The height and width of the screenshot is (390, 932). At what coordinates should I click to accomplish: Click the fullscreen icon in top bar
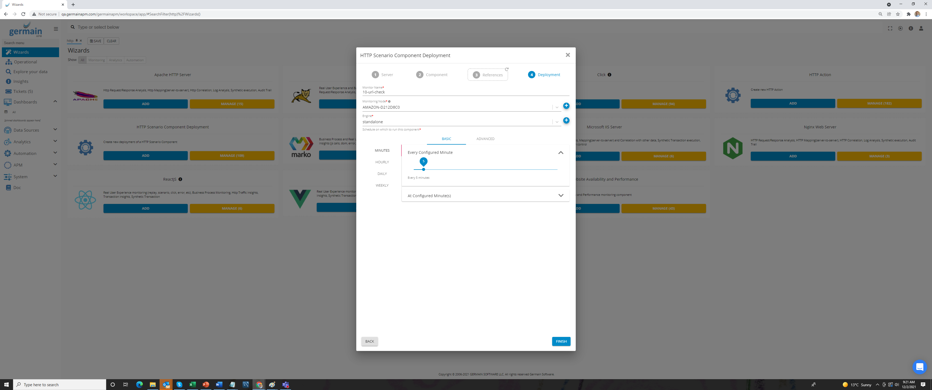pyautogui.click(x=890, y=29)
